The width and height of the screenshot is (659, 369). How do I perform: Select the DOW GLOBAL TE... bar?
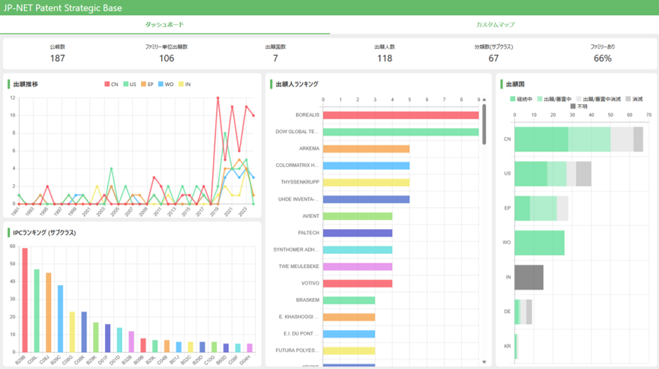400,132
